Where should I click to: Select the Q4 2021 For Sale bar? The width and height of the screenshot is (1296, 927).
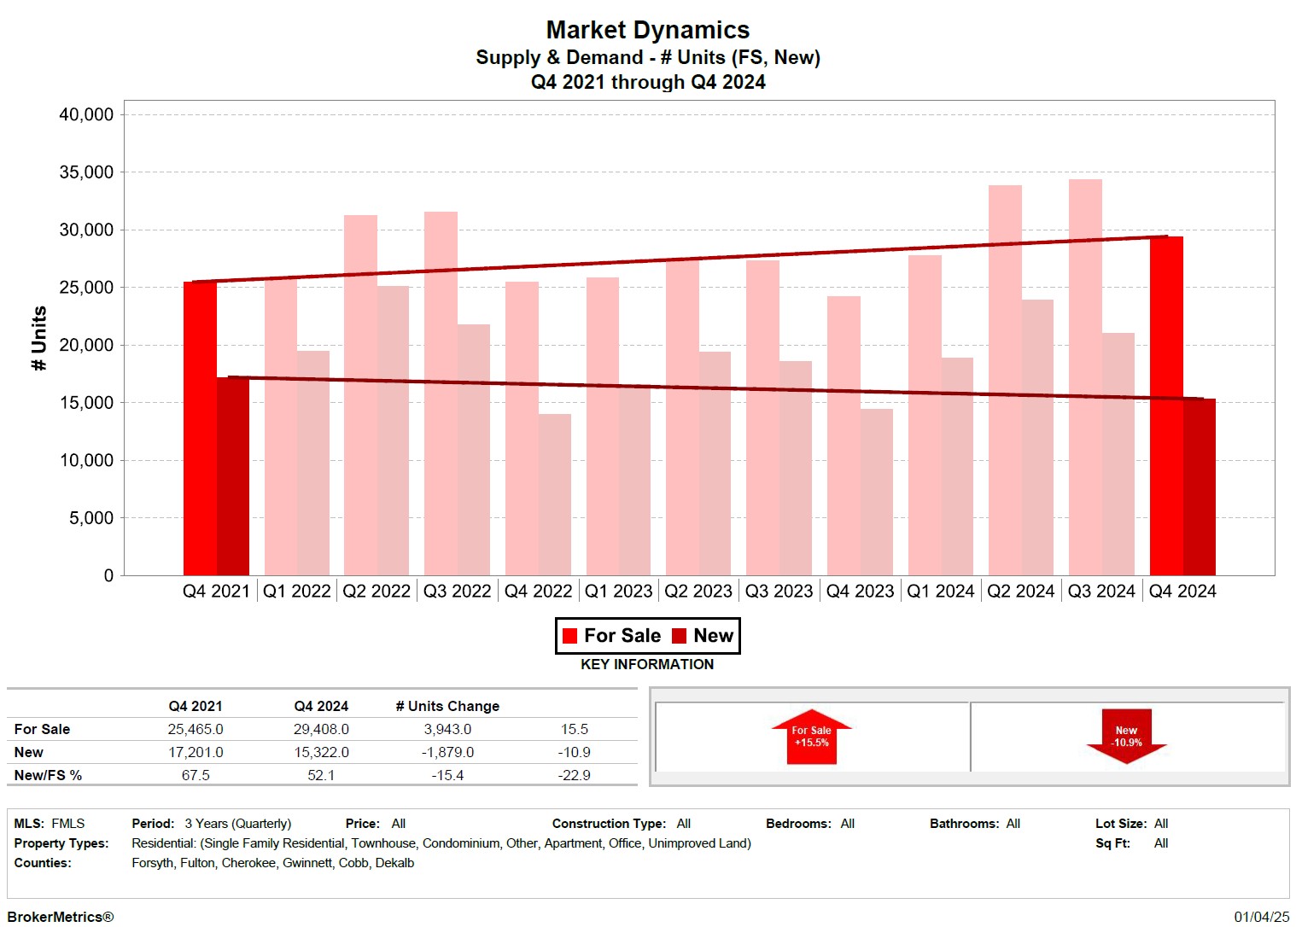(200, 428)
